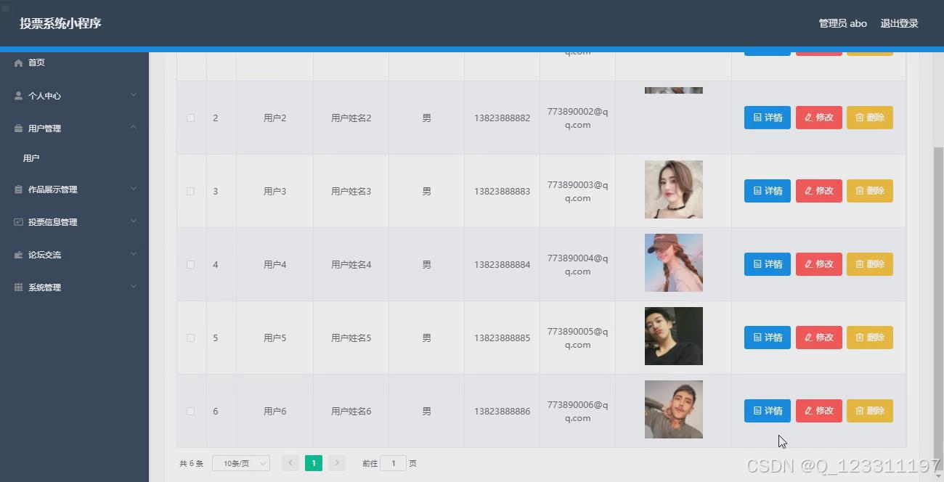Open the avatar photo of 用户5
Screen dimensions: 944x482
[674, 336]
